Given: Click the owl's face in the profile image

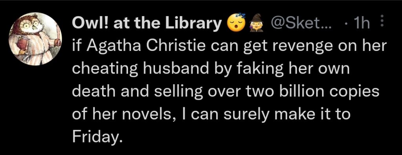Looking at the screenshot, I should [x=30, y=25].
